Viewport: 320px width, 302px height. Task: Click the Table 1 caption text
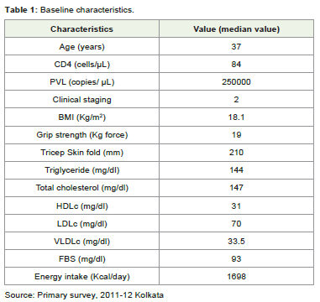70,10
